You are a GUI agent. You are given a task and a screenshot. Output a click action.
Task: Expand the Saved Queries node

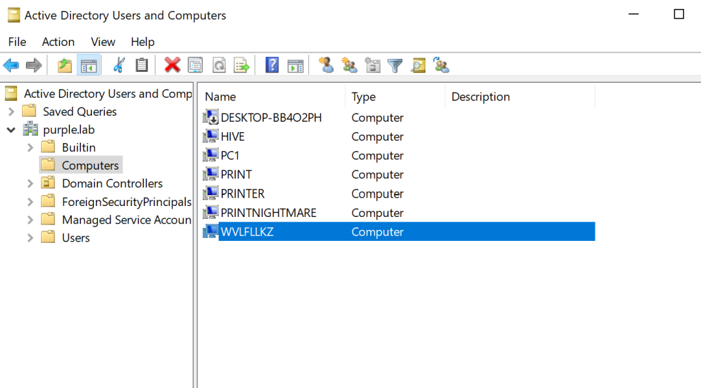(11, 112)
